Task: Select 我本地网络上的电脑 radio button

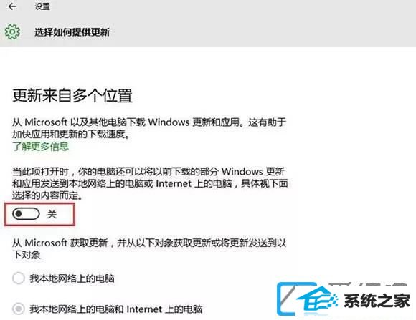Action: 19,278
